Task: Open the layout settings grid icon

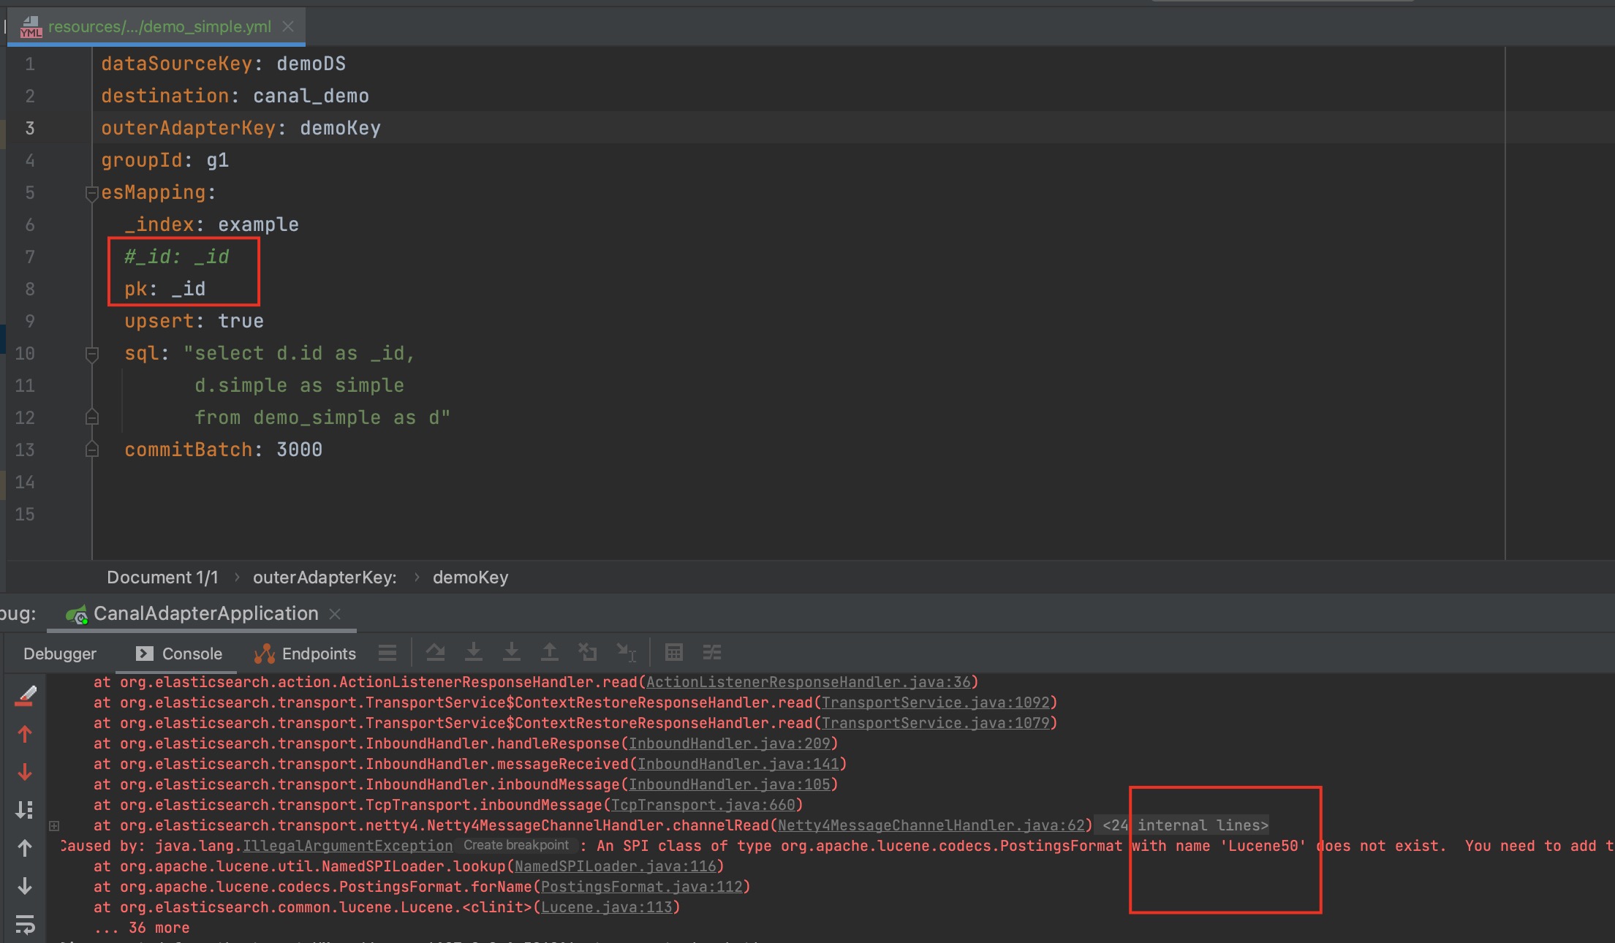Action: coord(674,652)
